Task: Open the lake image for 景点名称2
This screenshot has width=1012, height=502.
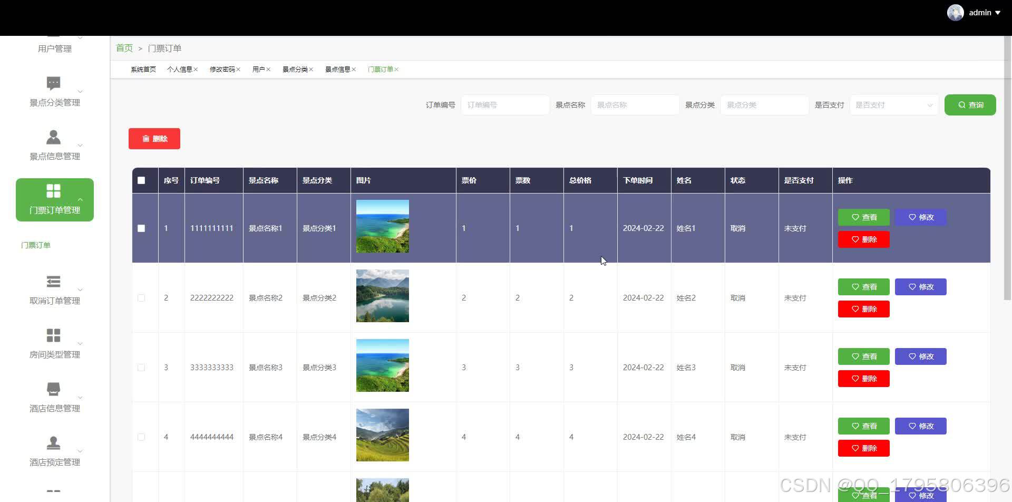Action: [x=383, y=296]
